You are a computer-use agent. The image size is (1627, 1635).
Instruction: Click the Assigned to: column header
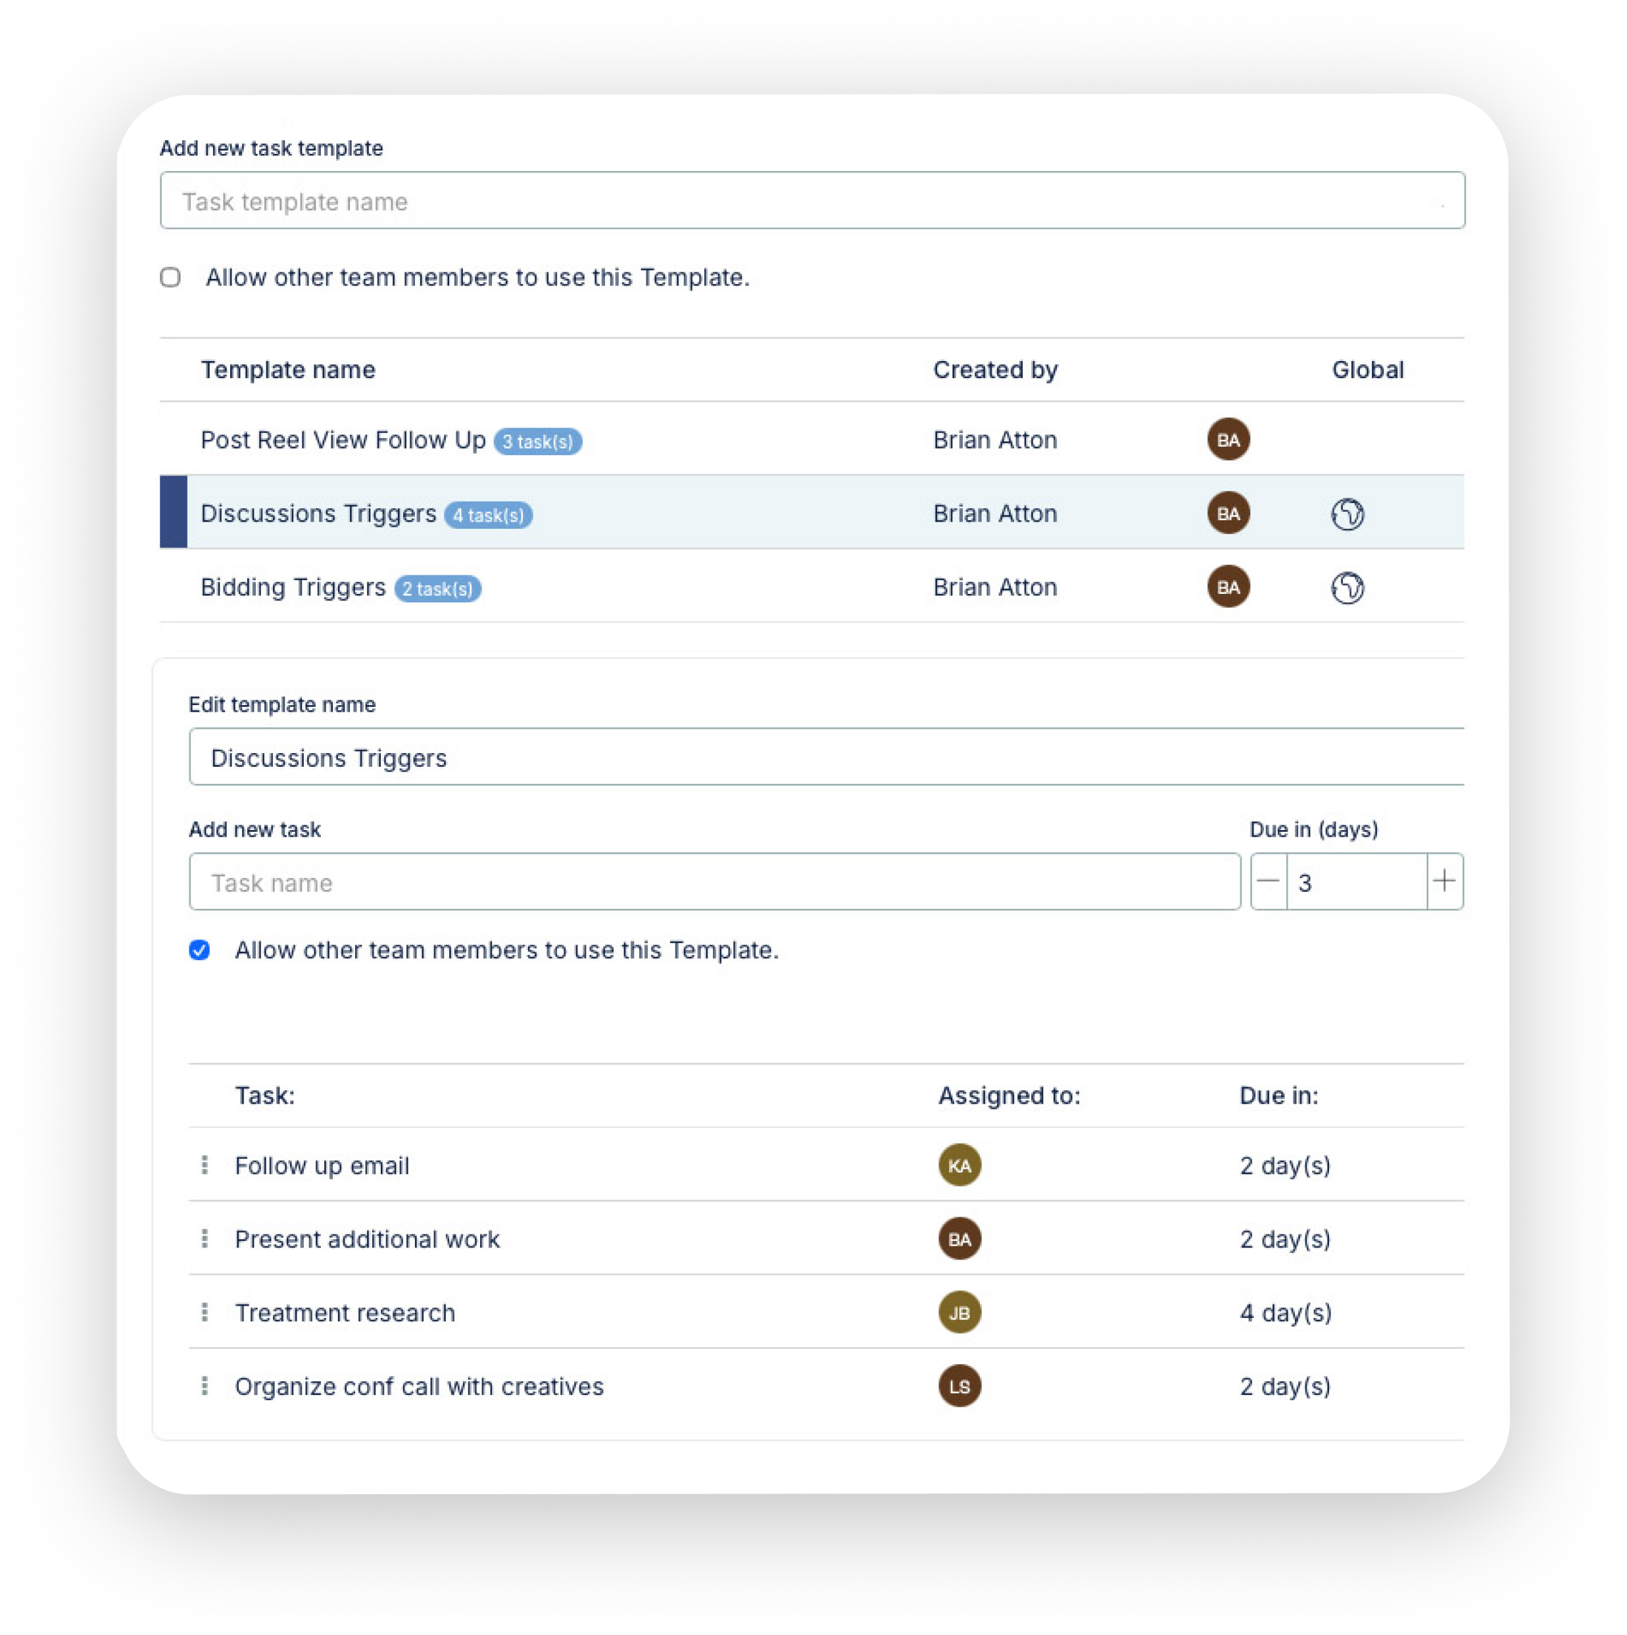coord(1009,1095)
